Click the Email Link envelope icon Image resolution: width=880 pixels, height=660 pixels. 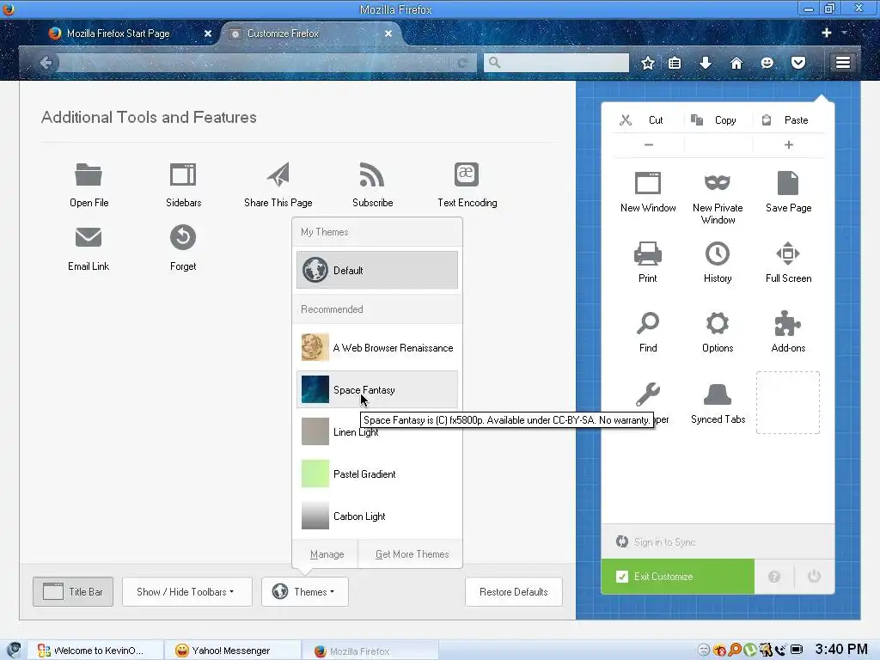89,237
